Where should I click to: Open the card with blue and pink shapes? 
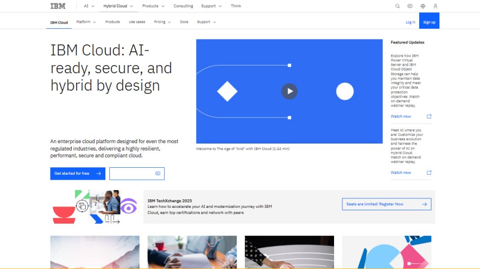(x=386, y=252)
